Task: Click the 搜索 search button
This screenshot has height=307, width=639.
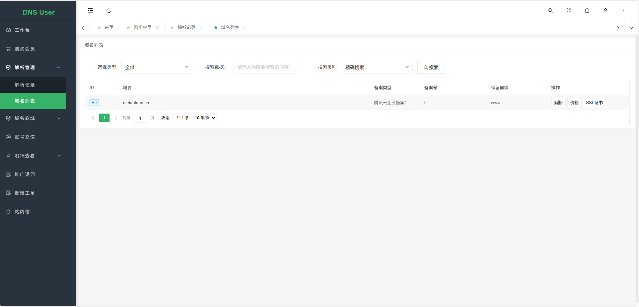Action: pyautogui.click(x=431, y=67)
